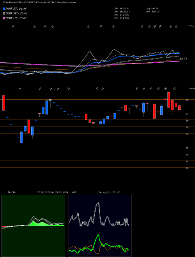Click the 'Pre O: 22.11' value

(x=122, y=9)
